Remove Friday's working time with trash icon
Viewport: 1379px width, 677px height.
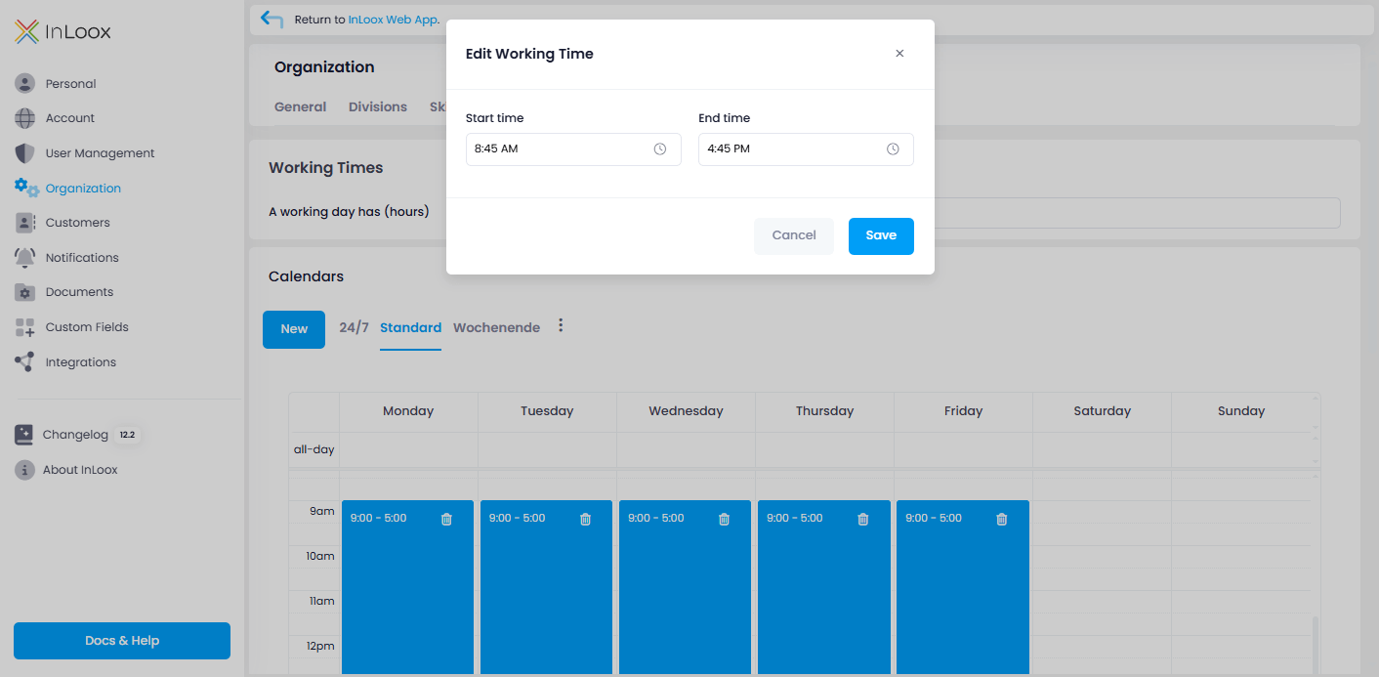[x=1001, y=520]
